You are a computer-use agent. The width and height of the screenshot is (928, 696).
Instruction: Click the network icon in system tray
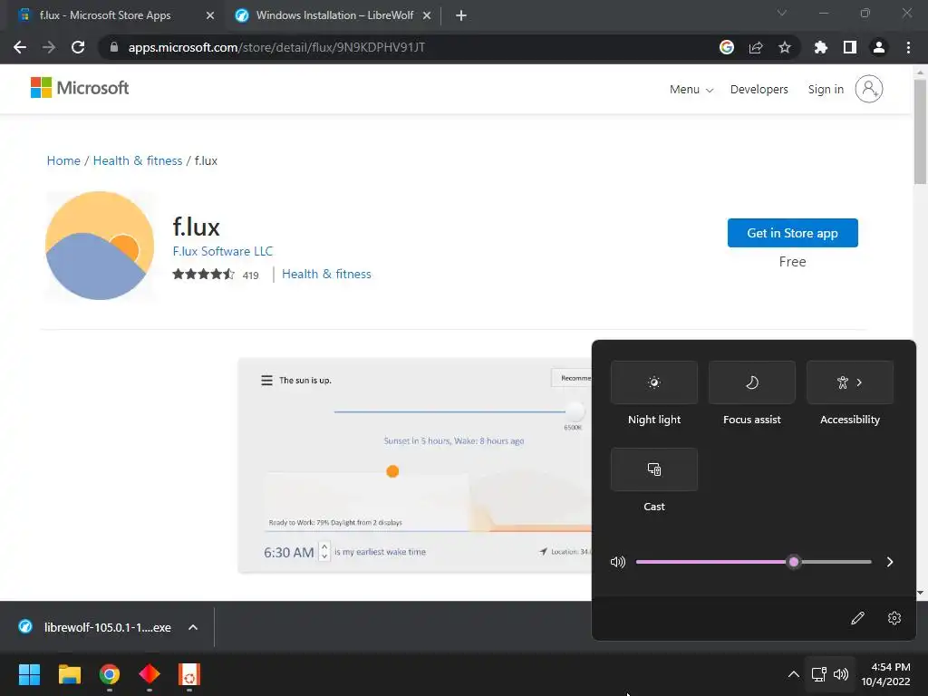818,674
